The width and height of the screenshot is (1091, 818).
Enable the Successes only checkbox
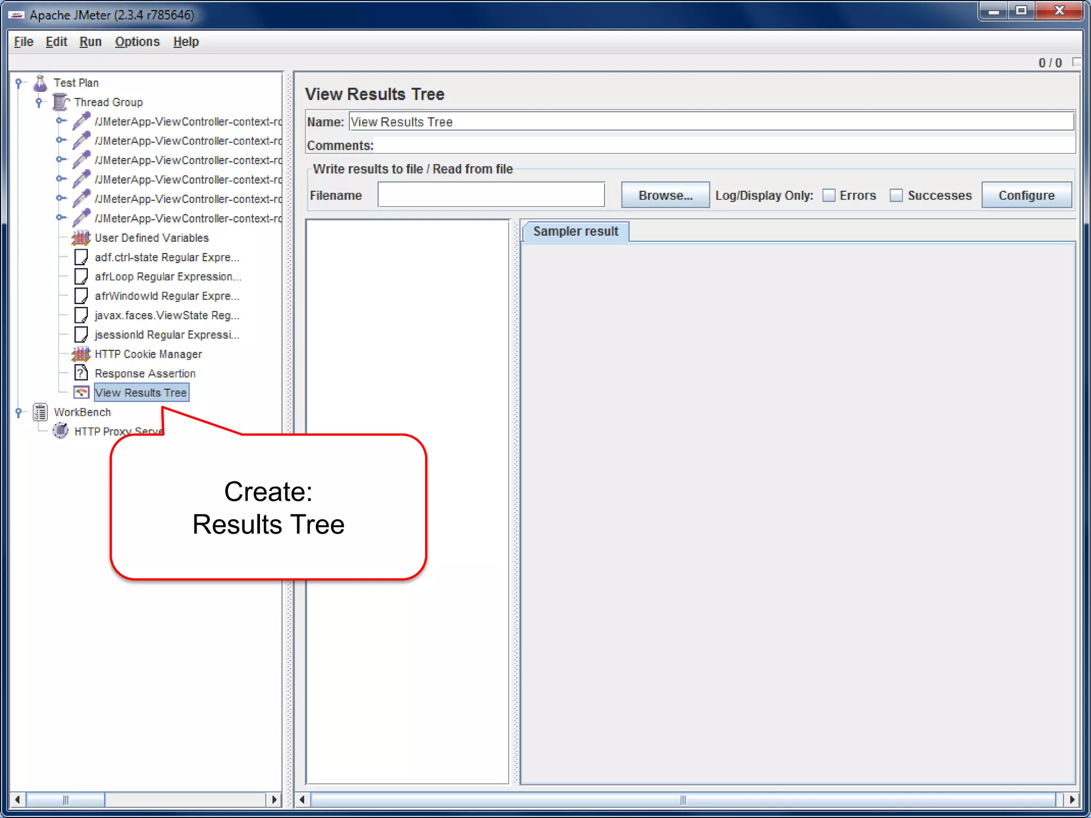click(x=897, y=195)
